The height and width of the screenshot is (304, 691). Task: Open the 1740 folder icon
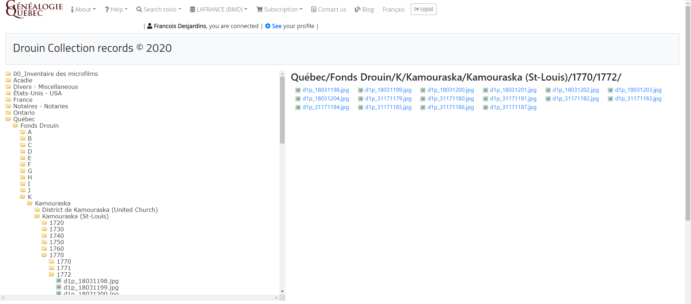pyautogui.click(x=44, y=236)
